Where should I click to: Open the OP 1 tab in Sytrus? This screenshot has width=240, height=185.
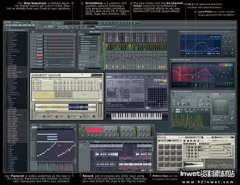point(114,77)
